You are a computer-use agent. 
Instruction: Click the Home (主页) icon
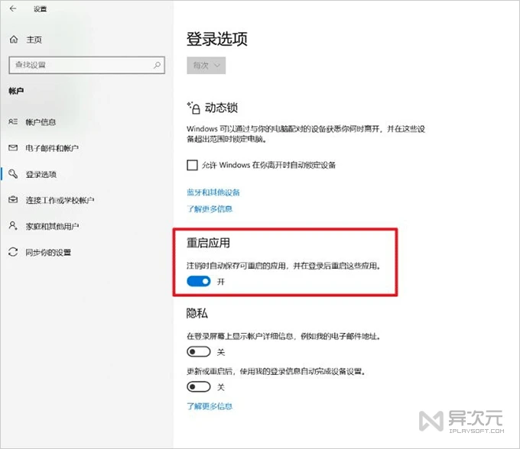[x=13, y=39]
